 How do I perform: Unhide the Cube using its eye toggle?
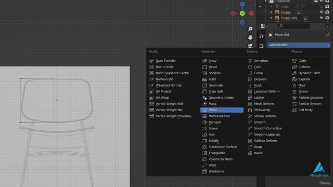click(322, 7)
